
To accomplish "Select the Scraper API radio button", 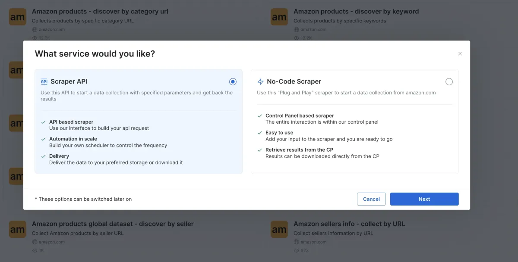I will [233, 81].
